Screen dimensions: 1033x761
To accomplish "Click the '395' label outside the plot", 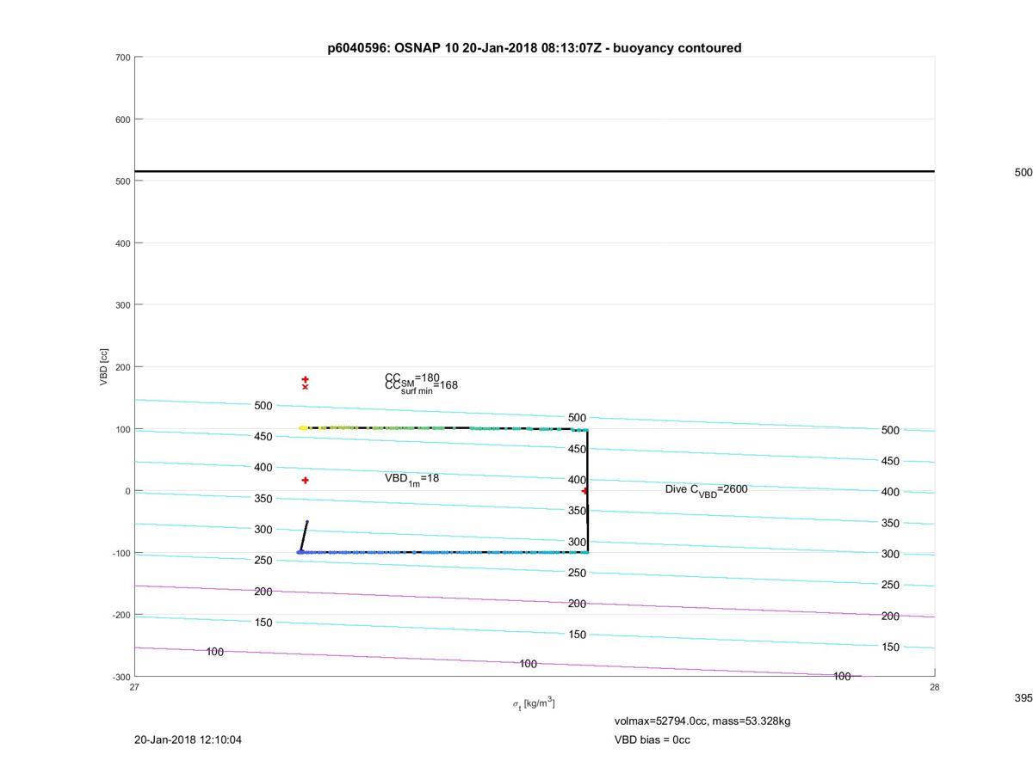I will pos(1023,698).
